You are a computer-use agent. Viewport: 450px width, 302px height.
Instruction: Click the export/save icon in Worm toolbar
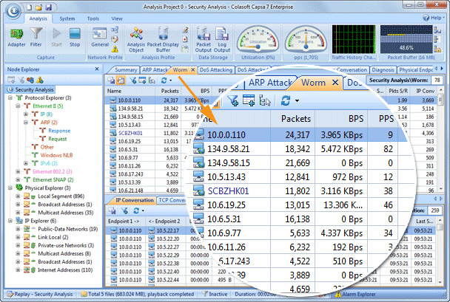click(111, 80)
